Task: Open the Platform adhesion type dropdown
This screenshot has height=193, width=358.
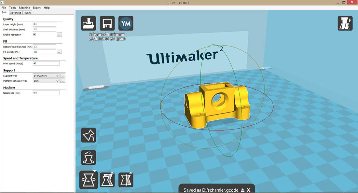Action: (x=46, y=81)
